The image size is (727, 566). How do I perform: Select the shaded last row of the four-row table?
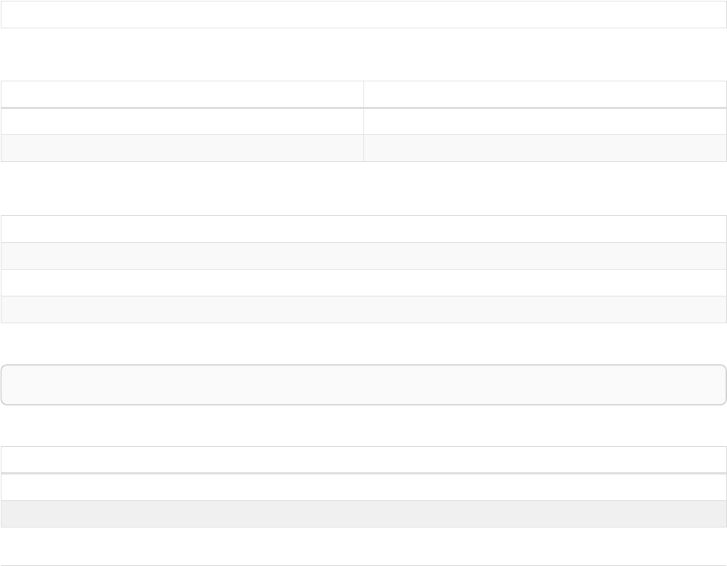363,310
